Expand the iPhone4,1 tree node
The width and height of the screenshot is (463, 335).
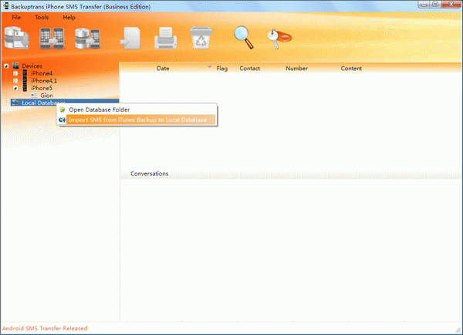[15, 81]
